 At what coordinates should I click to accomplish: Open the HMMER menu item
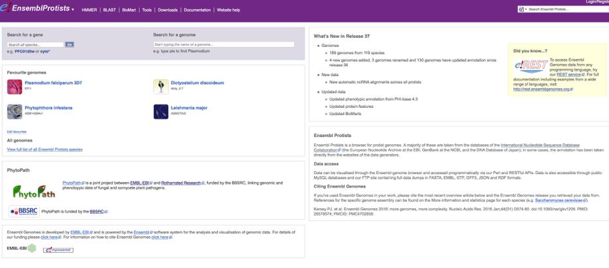pos(89,10)
